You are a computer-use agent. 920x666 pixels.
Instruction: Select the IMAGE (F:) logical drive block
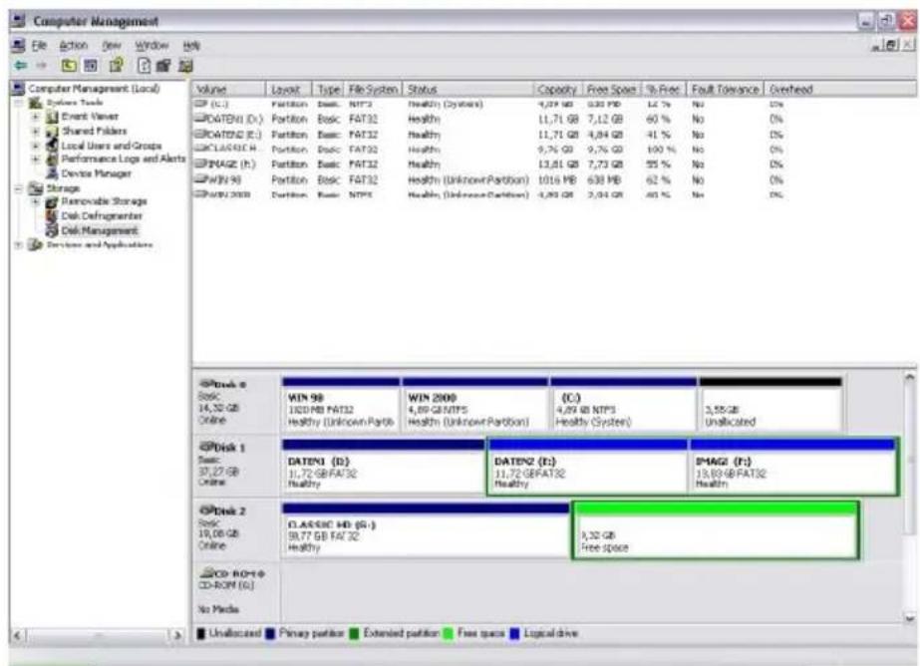(x=792, y=466)
